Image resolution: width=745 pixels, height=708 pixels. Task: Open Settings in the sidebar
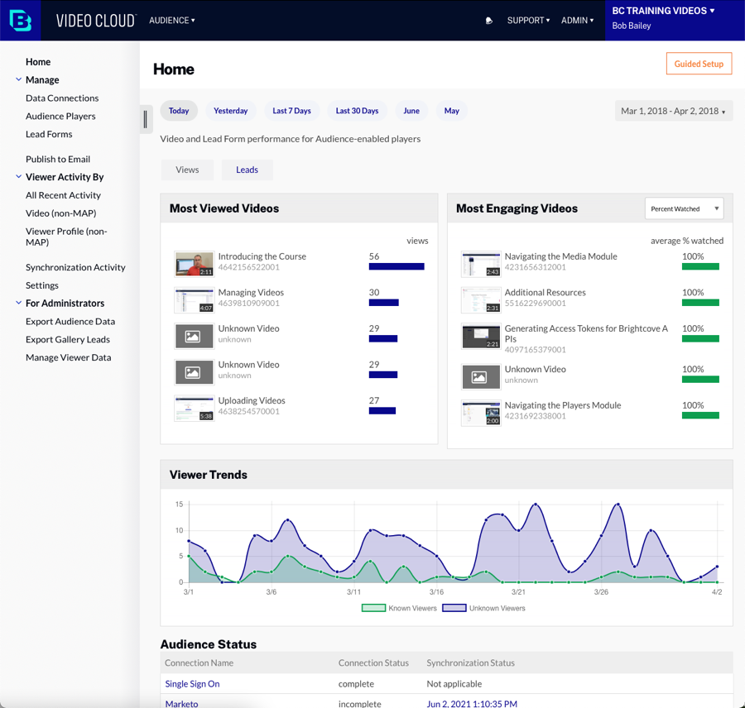pos(42,285)
